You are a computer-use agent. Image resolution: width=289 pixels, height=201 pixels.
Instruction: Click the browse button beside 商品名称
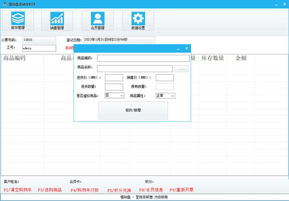click(x=182, y=69)
